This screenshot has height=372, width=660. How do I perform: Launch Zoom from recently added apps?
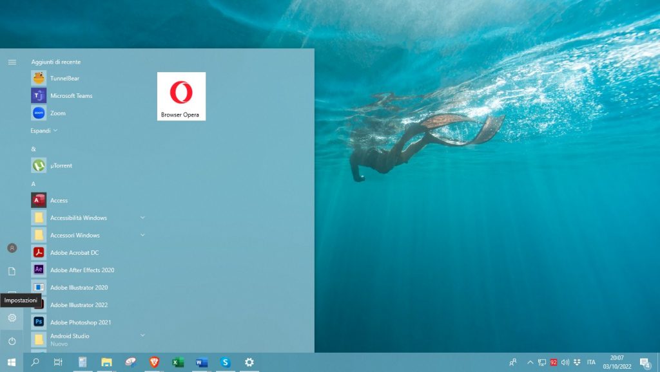(x=57, y=113)
